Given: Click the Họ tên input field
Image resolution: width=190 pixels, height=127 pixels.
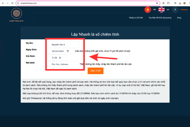Looking at the screenshot, I should tap(63, 45).
